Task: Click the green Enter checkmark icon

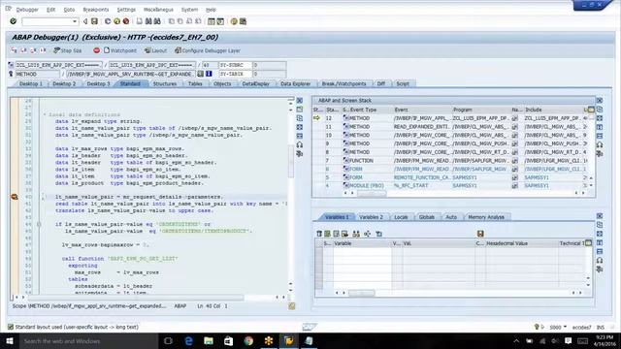Action: pyautogui.click(x=13, y=21)
